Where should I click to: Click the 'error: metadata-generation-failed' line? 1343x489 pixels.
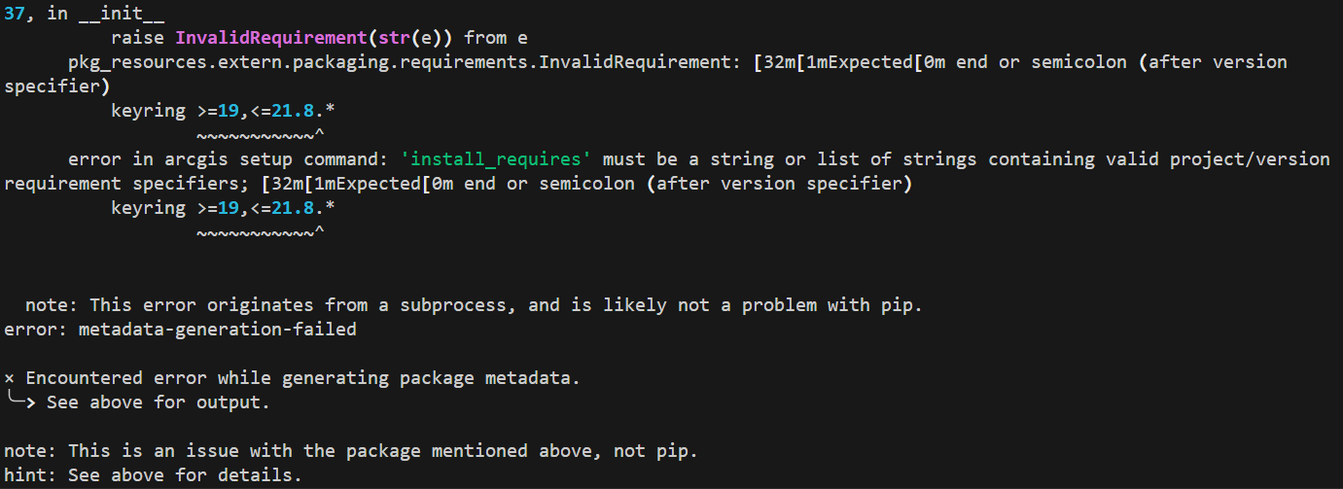tap(180, 329)
